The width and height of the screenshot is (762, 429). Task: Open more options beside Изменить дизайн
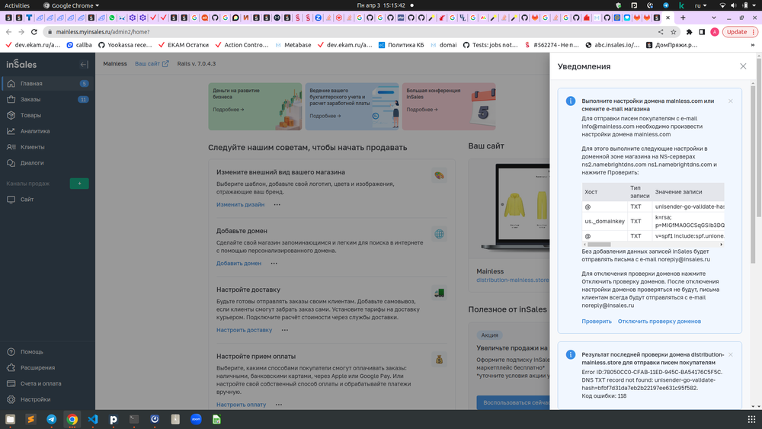tap(277, 205)
